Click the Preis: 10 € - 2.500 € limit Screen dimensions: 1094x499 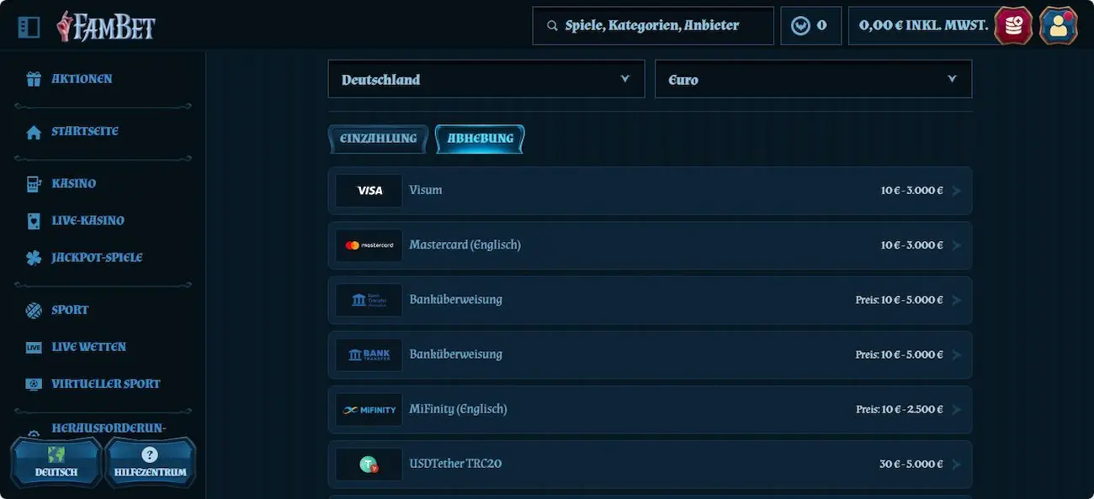tap(900, 409)
